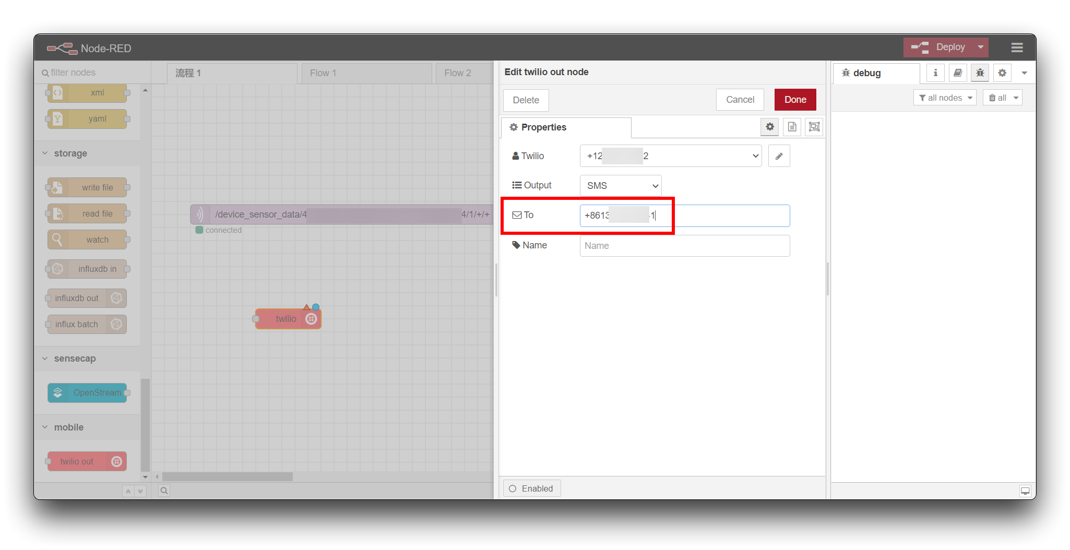
Task: Open node appearance icon tab
Action: (x=814, y=127)
